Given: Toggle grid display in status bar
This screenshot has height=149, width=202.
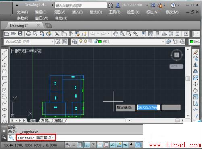Looking at the screenshot, I should click(x=80, y=145).
